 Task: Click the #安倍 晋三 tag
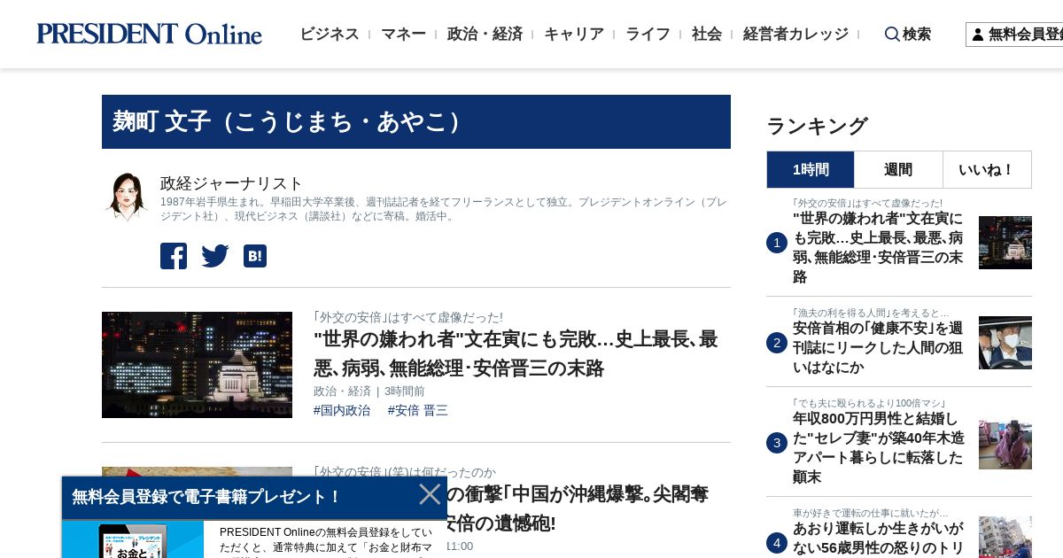418,410
